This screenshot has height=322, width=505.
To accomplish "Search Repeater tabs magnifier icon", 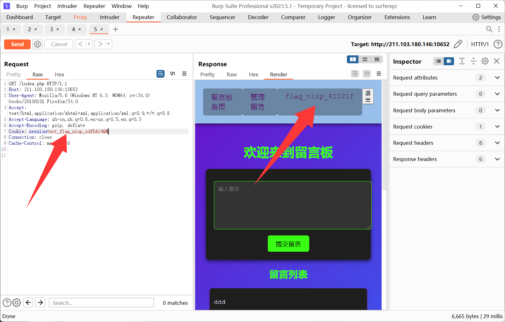I will (x=489, y=29).
